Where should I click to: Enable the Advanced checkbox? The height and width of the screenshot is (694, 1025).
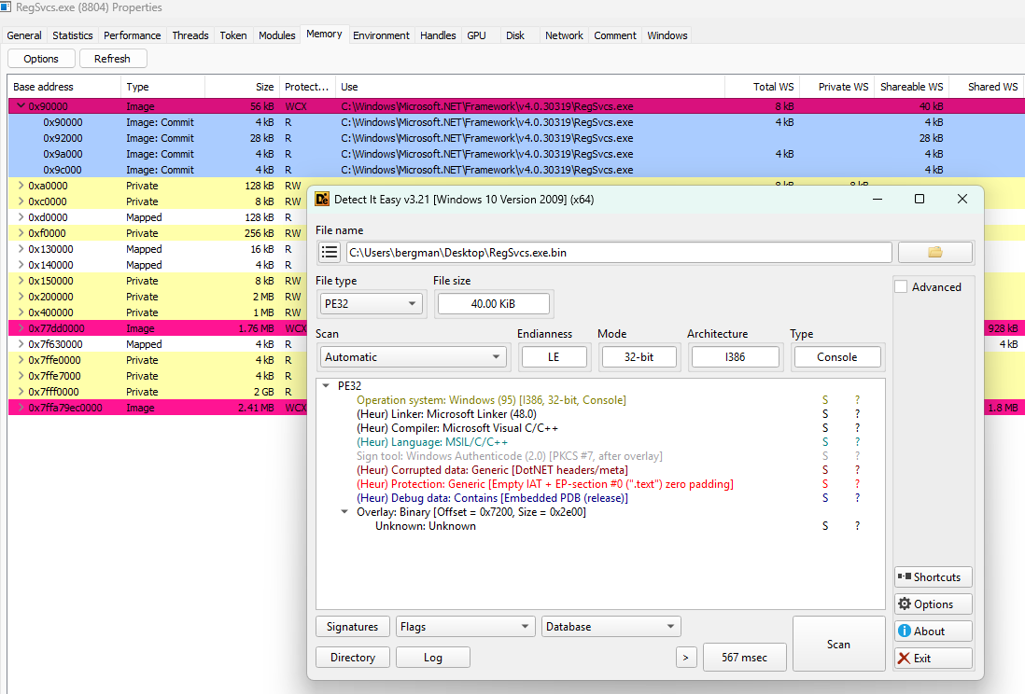tap(901, 287)
